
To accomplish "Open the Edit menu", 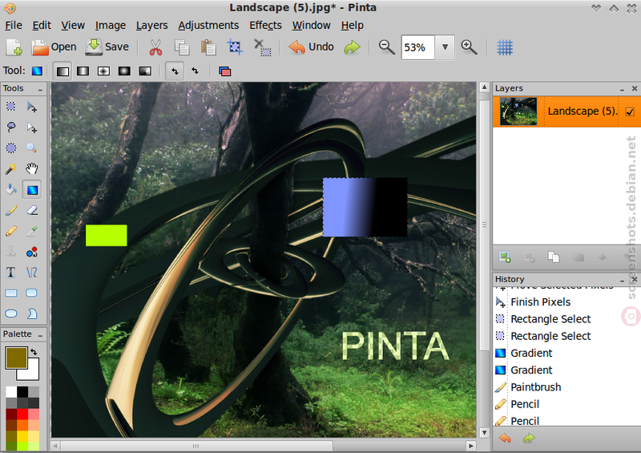I will (x=42, y=26).
